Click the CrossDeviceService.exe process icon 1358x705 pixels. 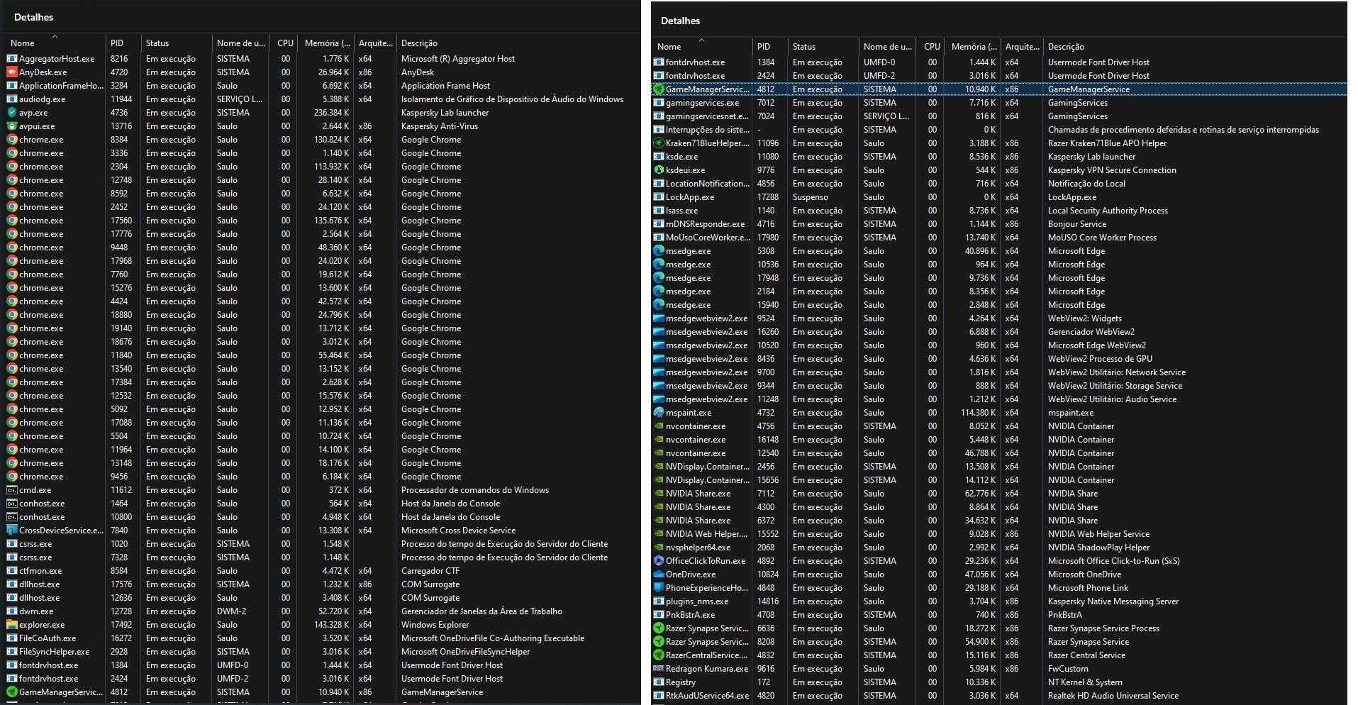(x=12, y=531)
